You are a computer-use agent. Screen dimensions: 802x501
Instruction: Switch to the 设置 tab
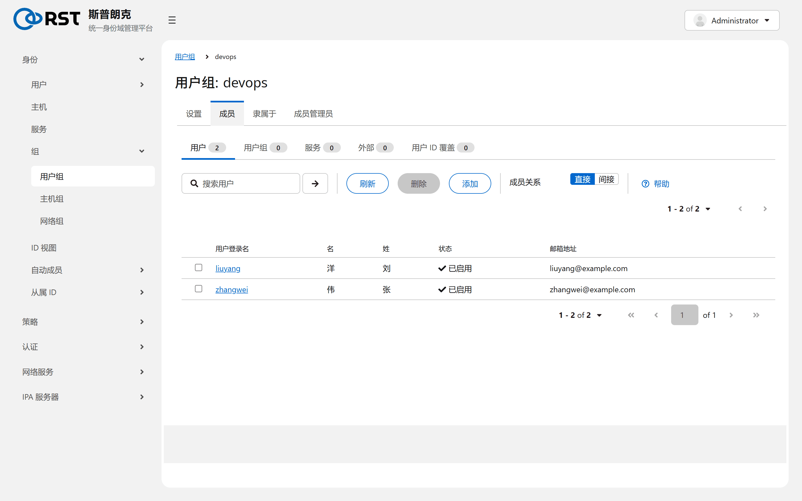pos(194,114)
